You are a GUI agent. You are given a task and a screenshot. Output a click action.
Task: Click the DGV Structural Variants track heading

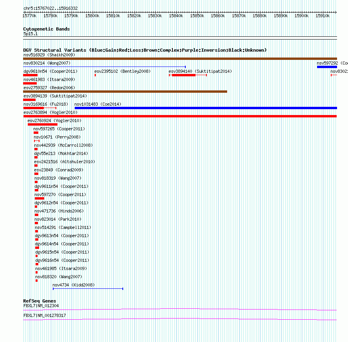(145, 50)
